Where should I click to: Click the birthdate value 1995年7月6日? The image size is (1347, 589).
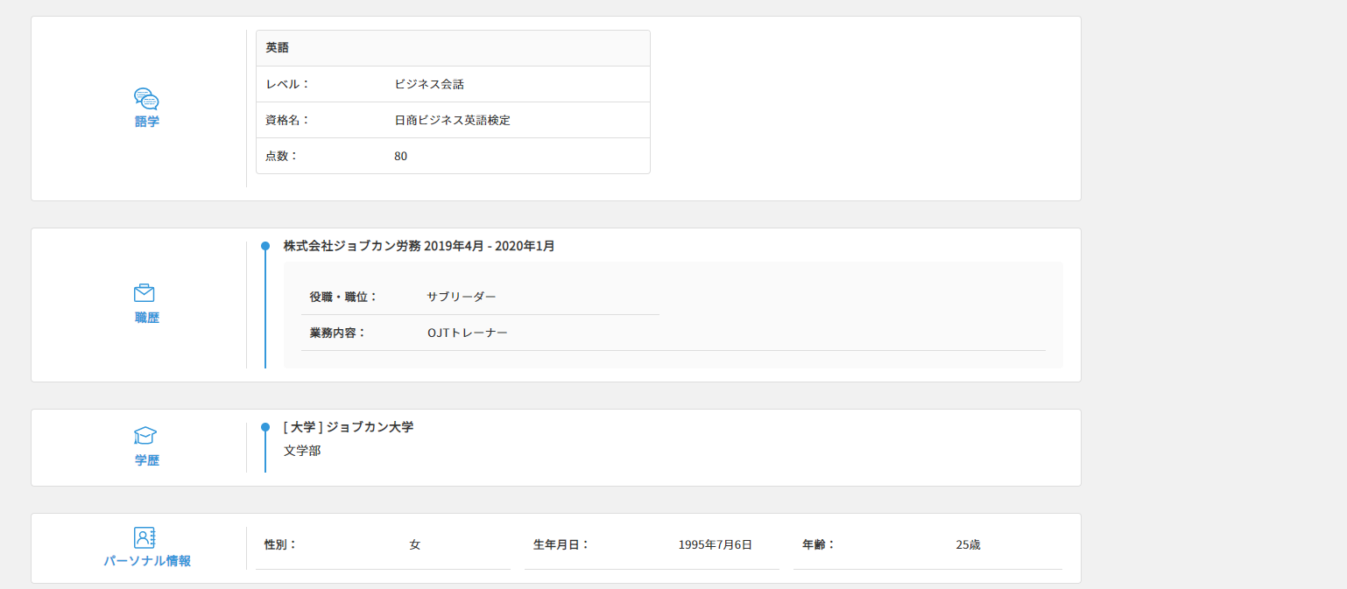point(715,544)
